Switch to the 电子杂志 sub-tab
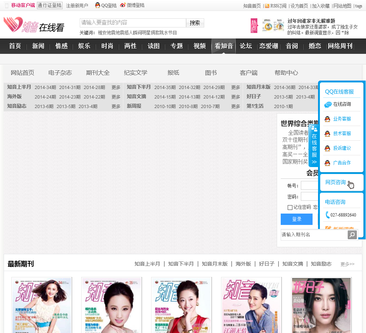 [60, 73]
